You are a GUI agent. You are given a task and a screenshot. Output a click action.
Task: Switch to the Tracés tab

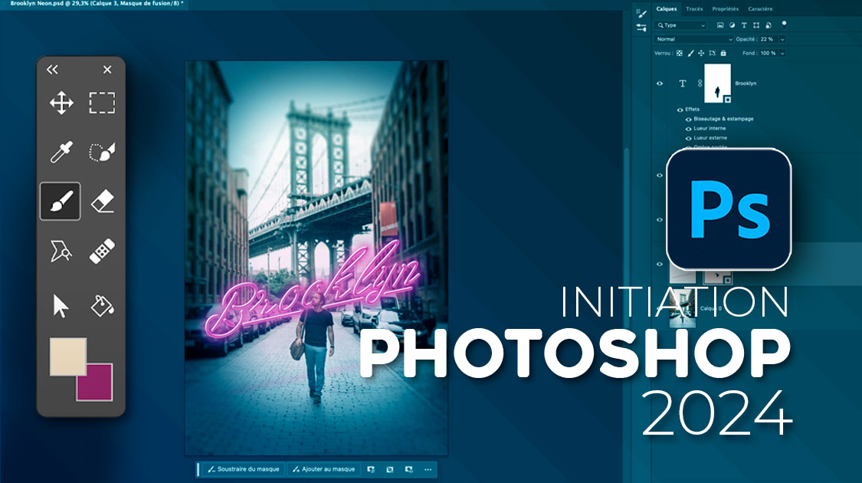tap(694, 9)
